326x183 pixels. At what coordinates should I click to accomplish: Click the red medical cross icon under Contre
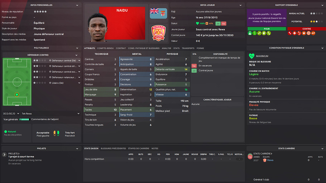click(294, 33)
